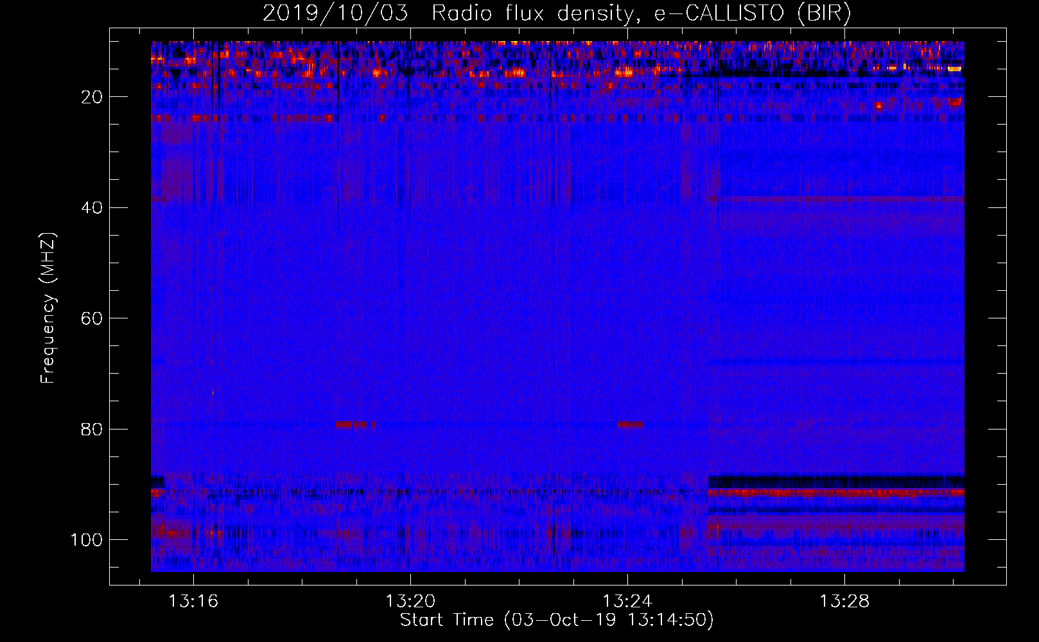Viewport: 1039px width, 642px height.
Task: Click the 'Start Time (03-Oct-19 13:14:50)' x-axis label
Action: point(557,620)
